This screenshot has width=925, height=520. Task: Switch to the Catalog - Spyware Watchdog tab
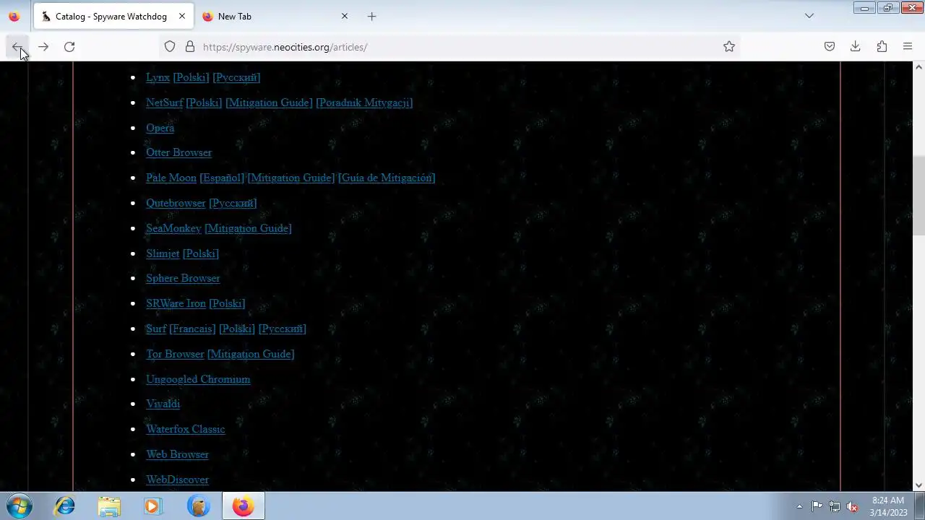(x=113, y=16)
